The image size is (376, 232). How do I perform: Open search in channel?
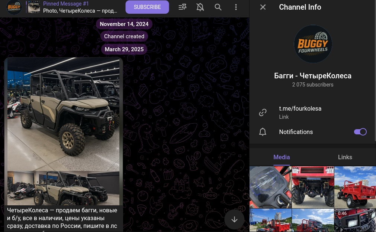pyautogui.click(x=218, y=7)
